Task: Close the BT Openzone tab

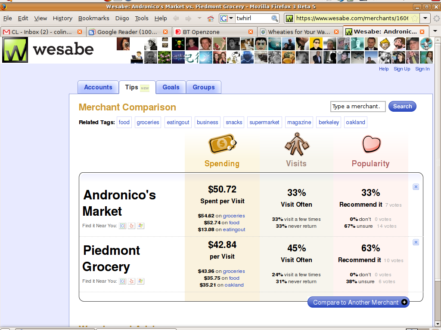Action: [x=251, y=32]
